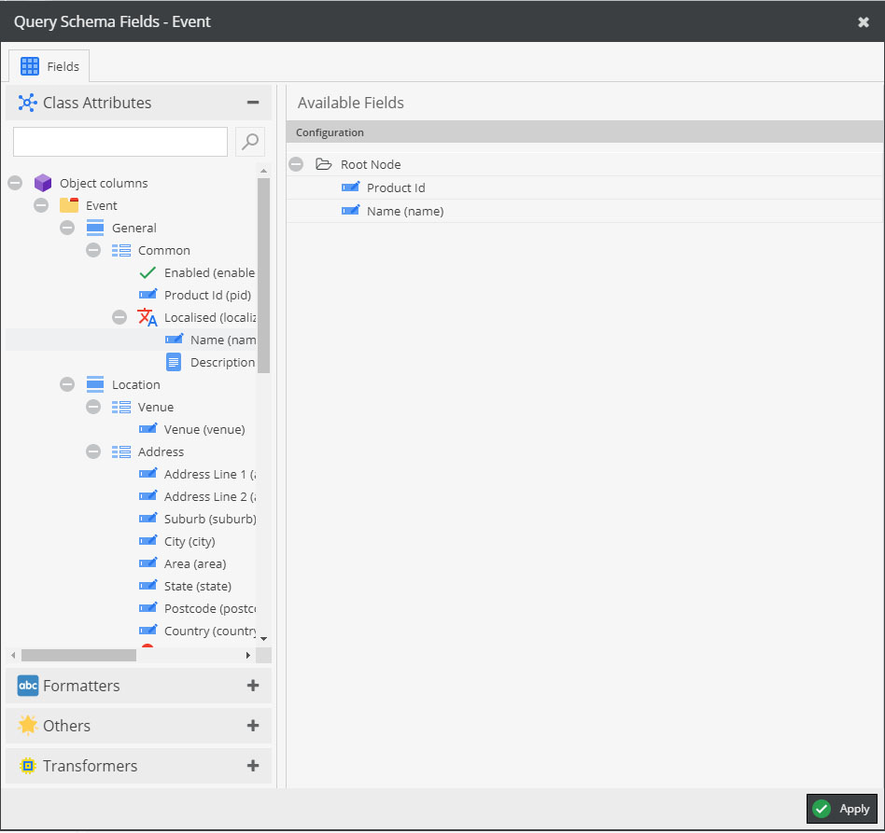885x833 pixels.
Task: Click the Class Attributes network icon
Action: click(x=27, y=103)
